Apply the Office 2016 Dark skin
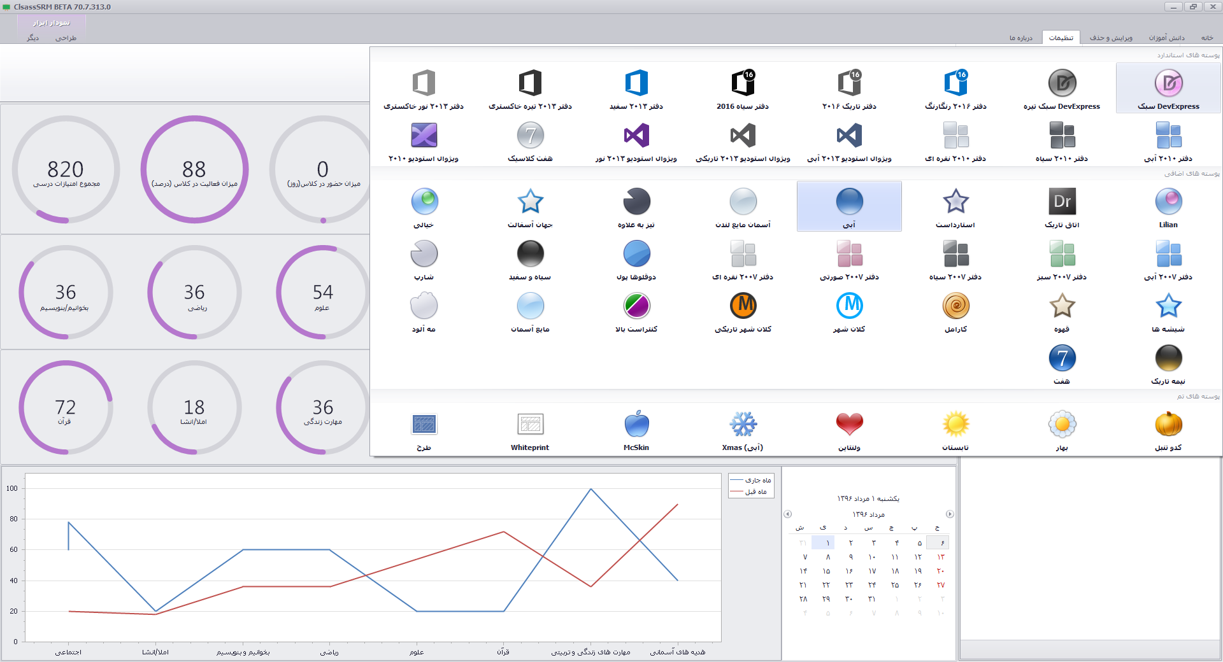The height and width of the screenshot is (662, 1223). pyautogui.click(x=849, y=88)
